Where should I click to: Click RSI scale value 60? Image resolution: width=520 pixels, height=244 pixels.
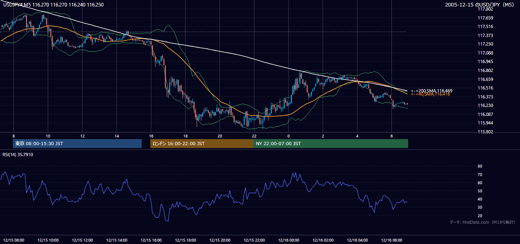[480, 183]
